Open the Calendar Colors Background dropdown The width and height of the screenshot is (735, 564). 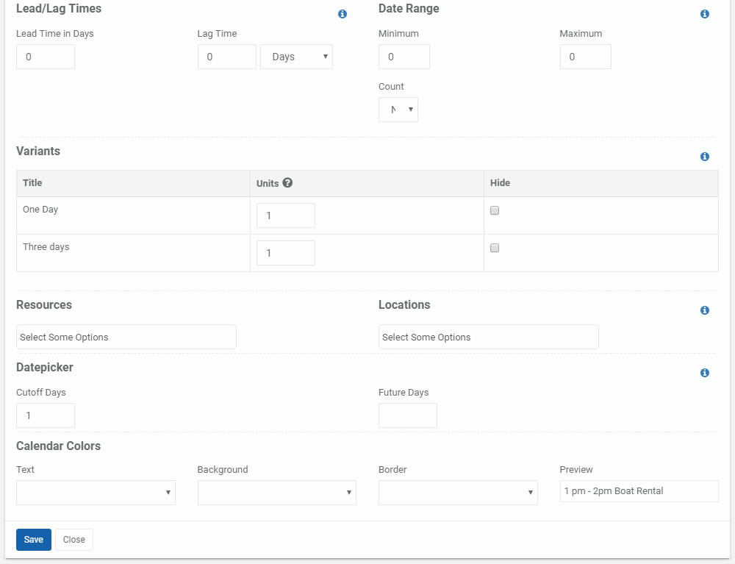click(276, 492)
